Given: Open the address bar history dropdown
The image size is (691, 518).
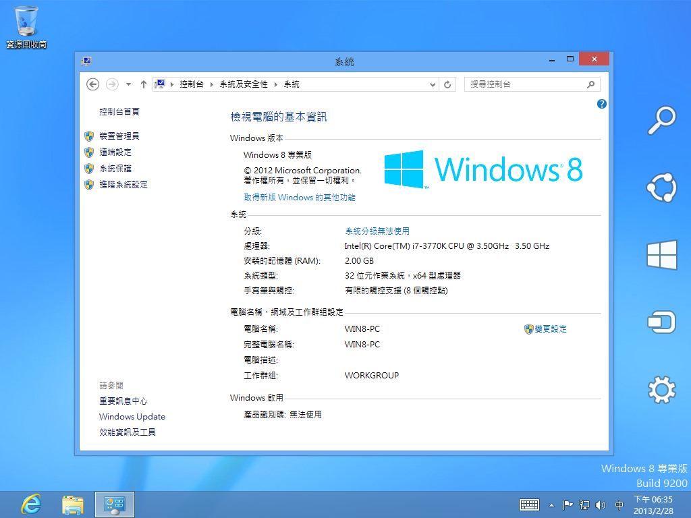Looking at the screenshot, I should [433, 84].
